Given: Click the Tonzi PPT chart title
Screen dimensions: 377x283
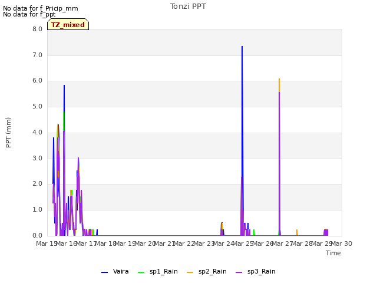Looking at the screenshot, I should (188, 6).
